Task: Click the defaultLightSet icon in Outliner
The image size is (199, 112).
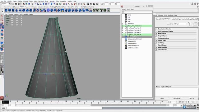Action: 126,41
